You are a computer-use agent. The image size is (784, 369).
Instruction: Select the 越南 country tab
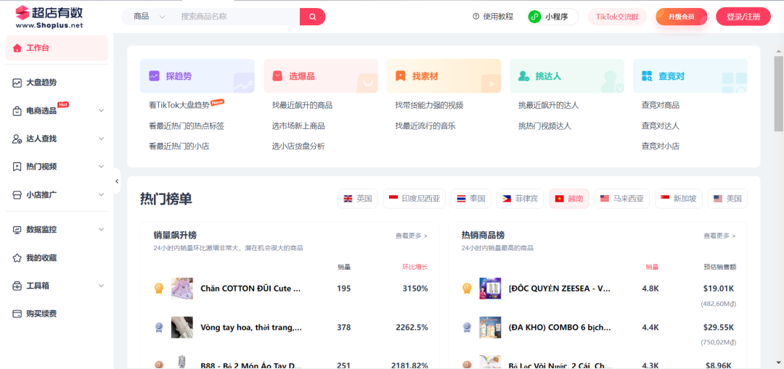click(569, 198)
